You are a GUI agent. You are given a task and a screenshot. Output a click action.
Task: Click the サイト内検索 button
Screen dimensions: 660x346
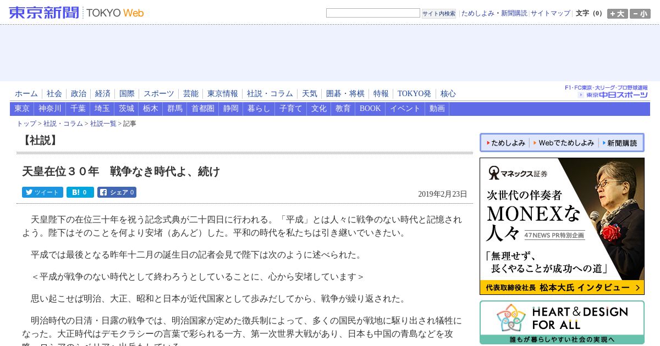439,14
